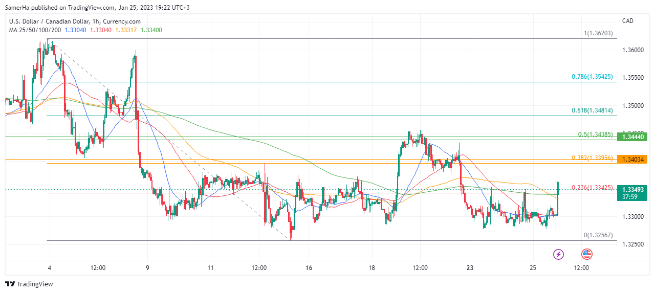Select the orange 1.34034 price tag
The image size is (655, 293).
(632, 159)
